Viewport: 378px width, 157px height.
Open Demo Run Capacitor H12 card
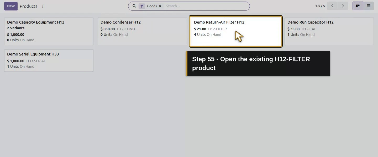pyautogui.click(x=329, y=31)
